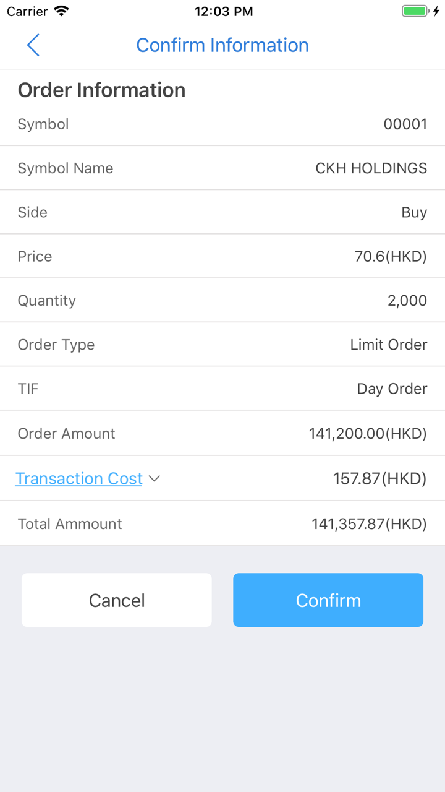445x792 pixels.
Task: Tap the Limit Order type value
Action: (388, 345)
